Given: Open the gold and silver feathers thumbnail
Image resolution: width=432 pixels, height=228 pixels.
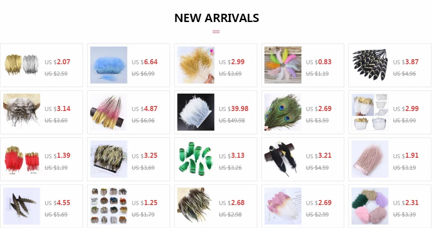Looking at the screenshot, I should (x=22, y=65).
